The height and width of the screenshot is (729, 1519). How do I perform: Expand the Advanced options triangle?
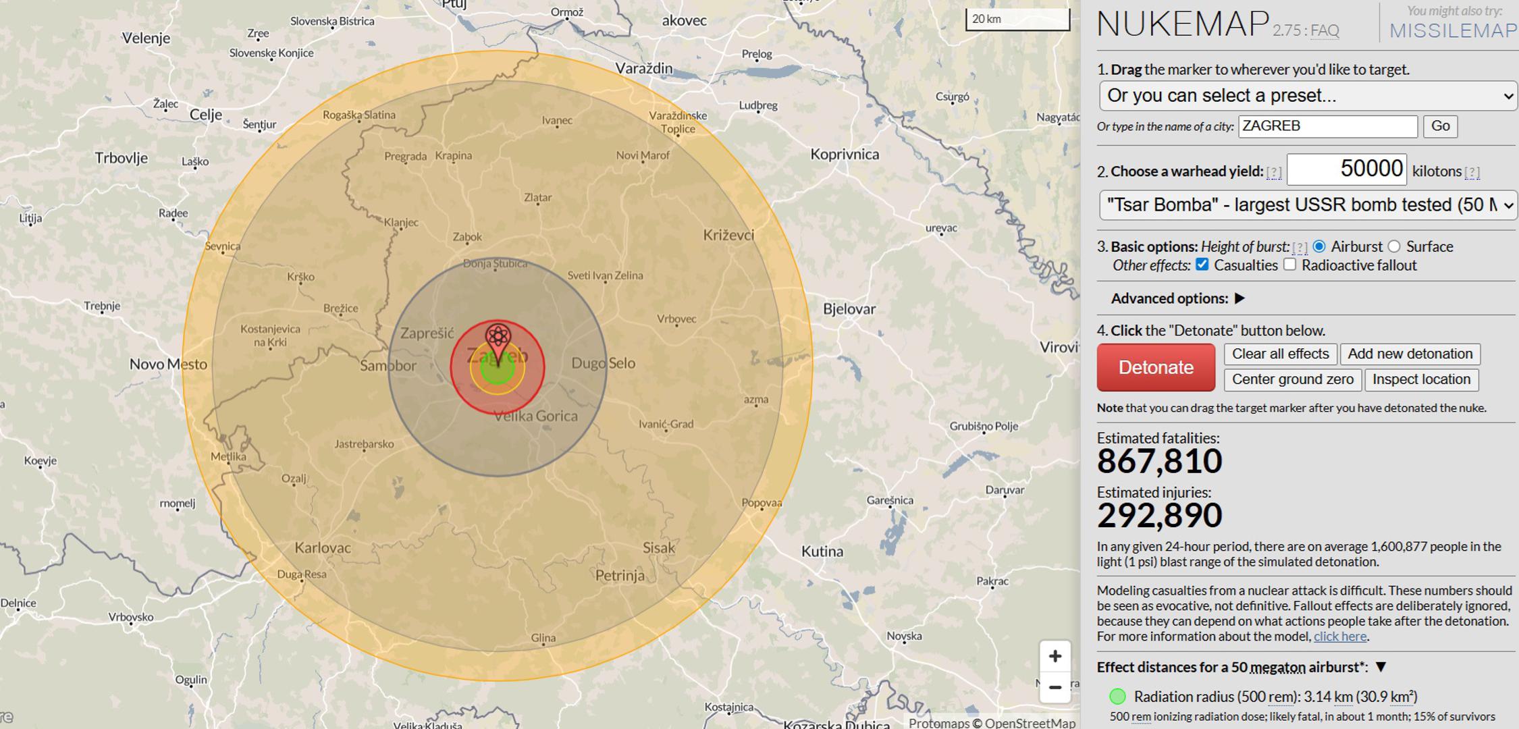coord(1240,298)
